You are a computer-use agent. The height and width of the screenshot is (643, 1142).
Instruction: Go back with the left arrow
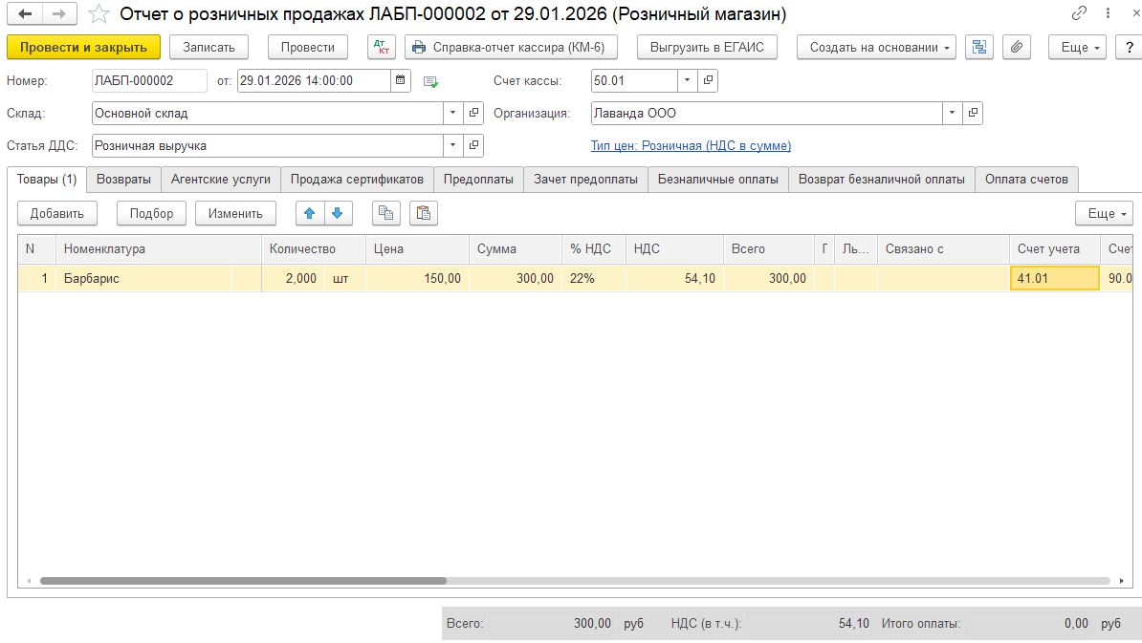25,13
